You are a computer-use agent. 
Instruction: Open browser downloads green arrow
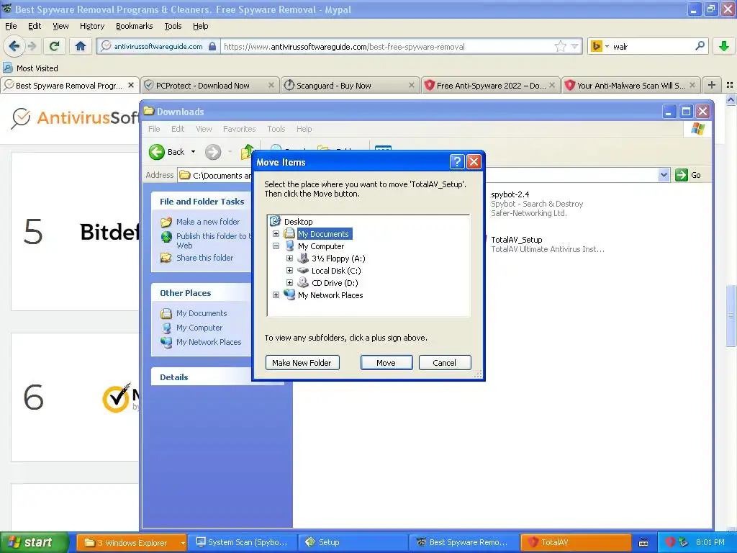[x=724, y=46]
